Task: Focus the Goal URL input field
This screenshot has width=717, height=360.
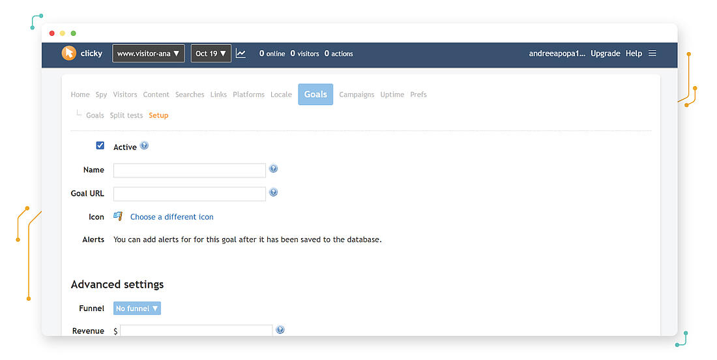Action: (189, 194)
